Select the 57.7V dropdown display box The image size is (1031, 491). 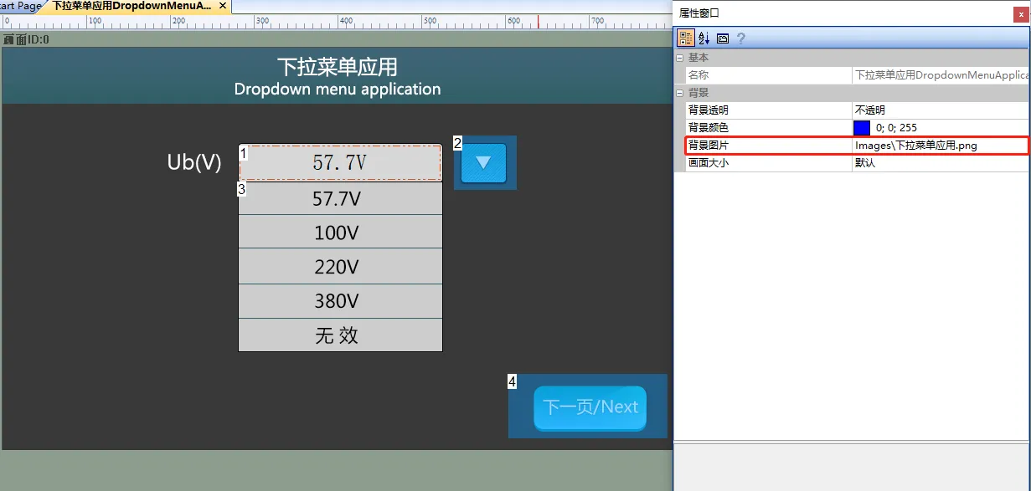340,162
